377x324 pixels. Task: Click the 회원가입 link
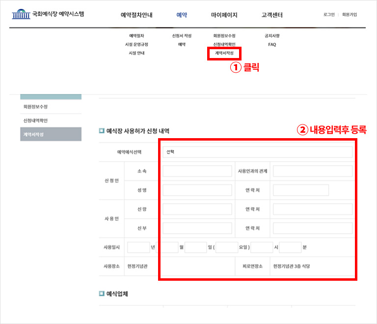tap(350, 15)
